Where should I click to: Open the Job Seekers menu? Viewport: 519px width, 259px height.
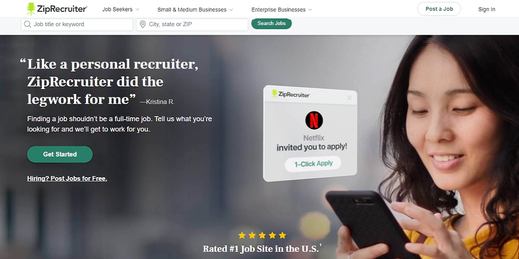click(117, 9)
